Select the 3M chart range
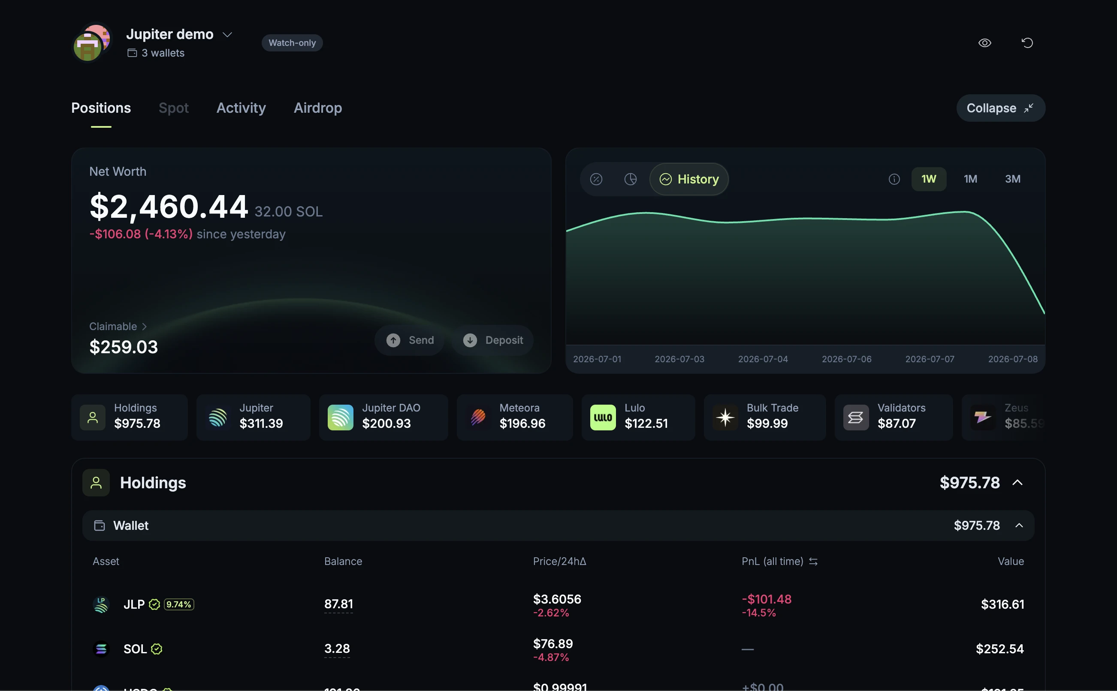This screenshot has width=1117, height=691. click(x=1012, y=179)
